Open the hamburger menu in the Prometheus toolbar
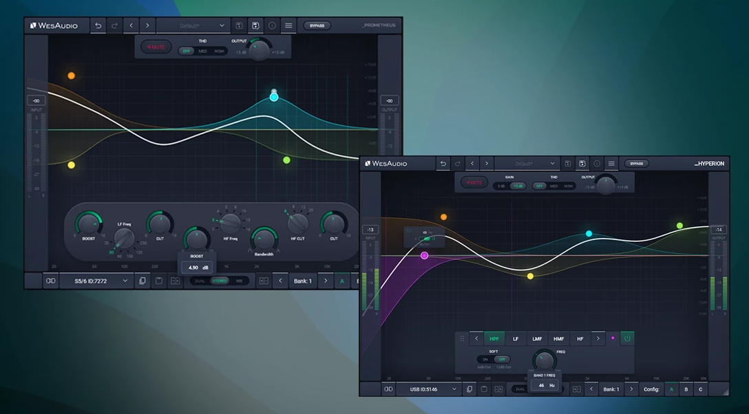Screen dimensions: 749x414 288,25
